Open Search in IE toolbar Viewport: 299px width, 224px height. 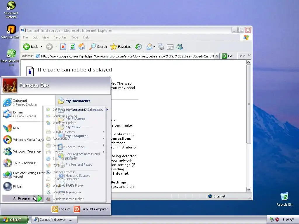click(98, 47)
